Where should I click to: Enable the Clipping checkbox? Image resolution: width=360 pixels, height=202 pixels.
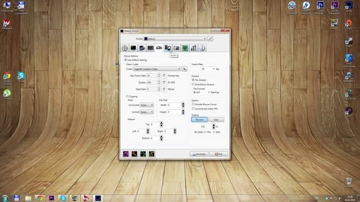tap(127, 97)
